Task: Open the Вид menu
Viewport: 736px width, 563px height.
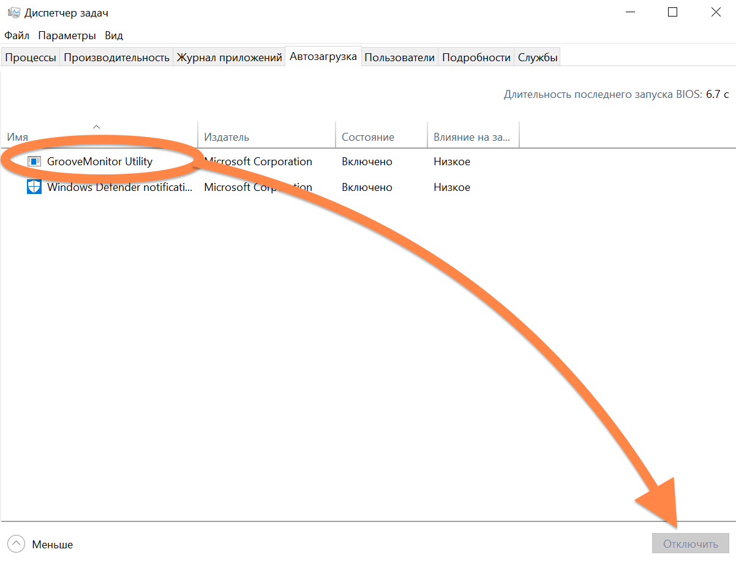Action: 114,35
